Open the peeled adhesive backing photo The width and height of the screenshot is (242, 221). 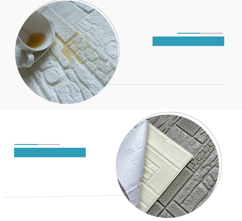pyautogui.click(x=169, y=165)
